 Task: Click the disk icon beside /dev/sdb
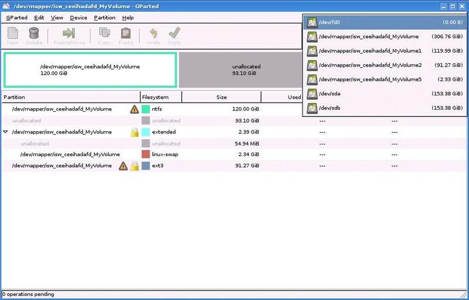(312, 108)
